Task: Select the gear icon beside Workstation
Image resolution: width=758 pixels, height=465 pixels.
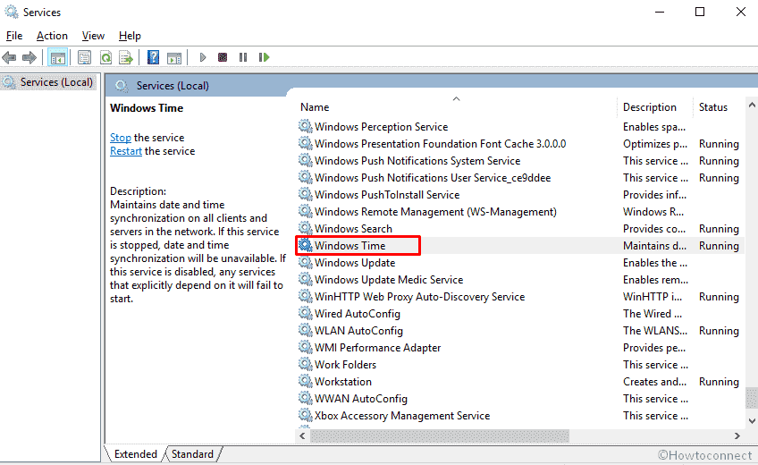Action: click(305, 381)
